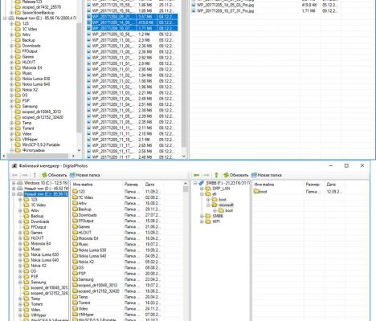Click the forward arrow in right pane toolbar

point(206,175)
